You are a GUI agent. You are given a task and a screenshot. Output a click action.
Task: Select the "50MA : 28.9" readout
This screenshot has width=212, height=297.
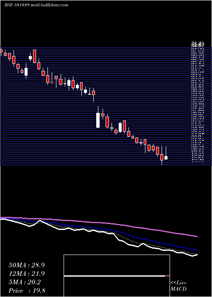tap(26, 265)
